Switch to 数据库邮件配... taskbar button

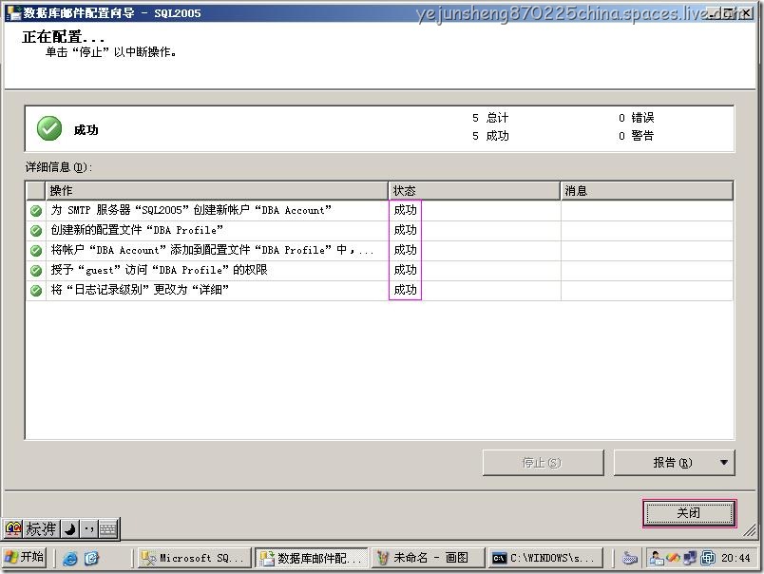[312, 558]
